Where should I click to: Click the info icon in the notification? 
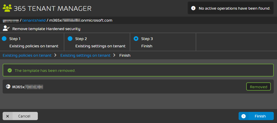click(x=193, y=8)
